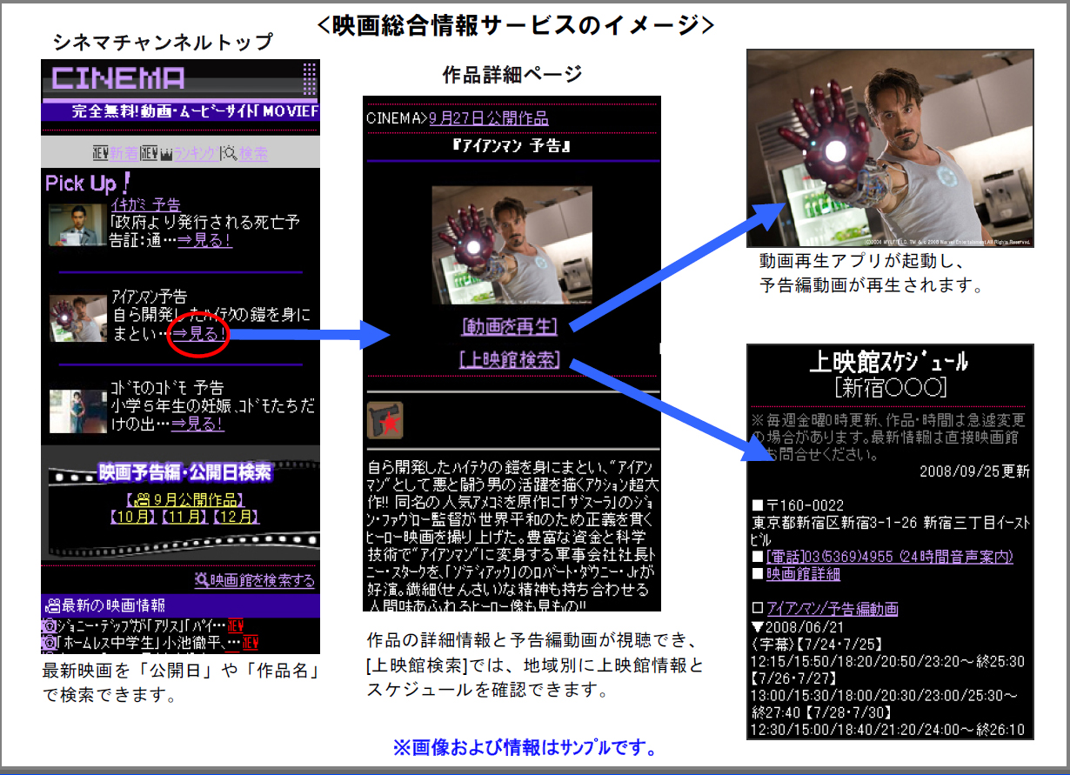Click the 『アイアンマン 予告』 page title

click(x=512, y=144)
